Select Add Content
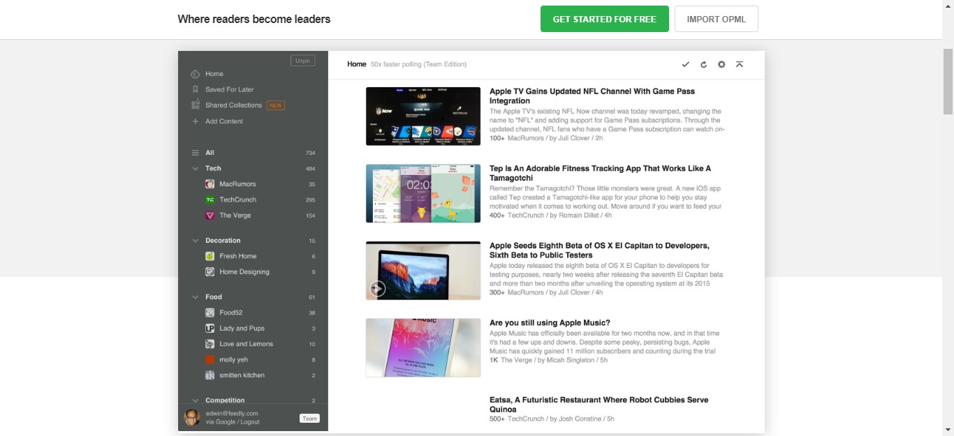The height and width of the screenshot is (436, 954). pyautogui.click(x=224, y=121)
